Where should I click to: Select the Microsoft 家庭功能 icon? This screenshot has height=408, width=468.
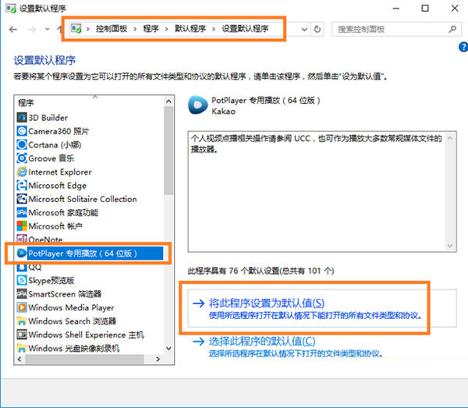pos(22,212)
